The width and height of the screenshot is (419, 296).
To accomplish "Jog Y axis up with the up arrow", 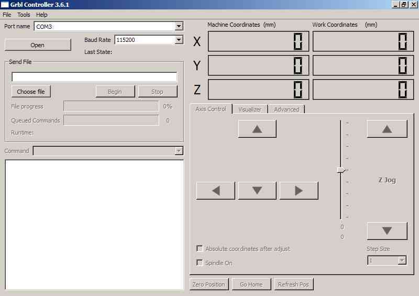I will pyautogui.click(x=257, y=128).
